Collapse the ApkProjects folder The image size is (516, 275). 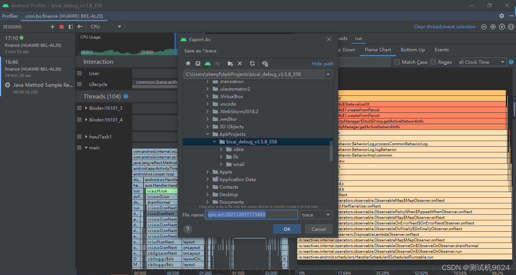tap(207, 134)
